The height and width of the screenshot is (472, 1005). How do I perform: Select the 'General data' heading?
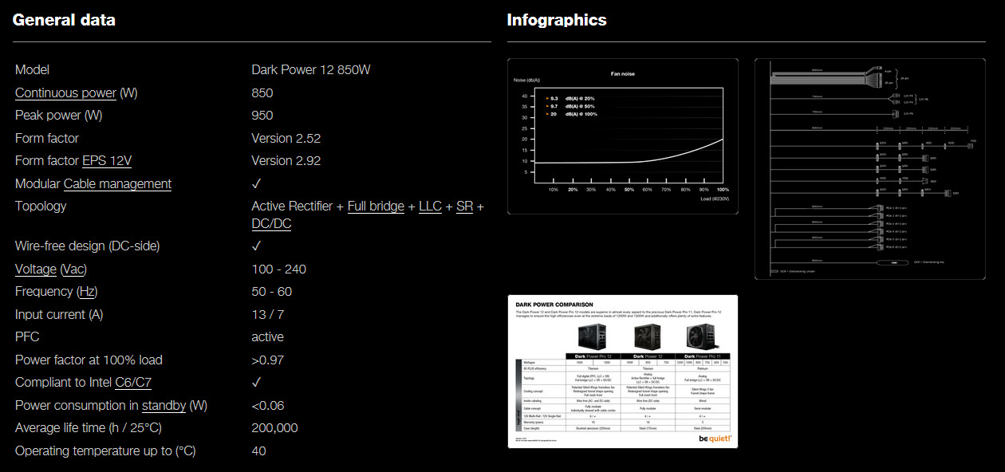coord(64,20)
